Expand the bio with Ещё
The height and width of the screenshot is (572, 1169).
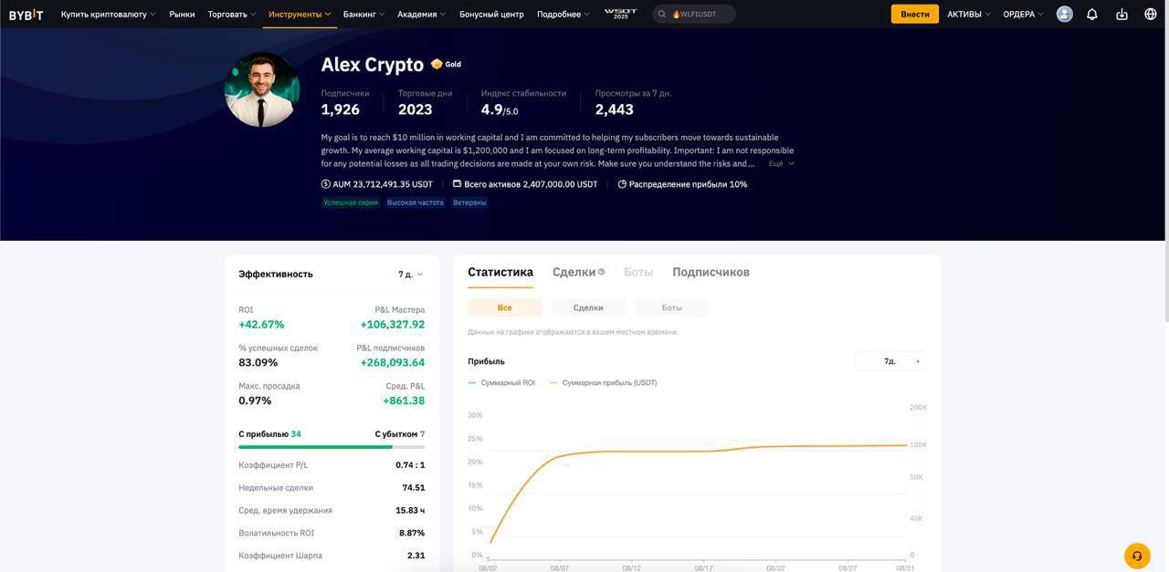point(781,163)
